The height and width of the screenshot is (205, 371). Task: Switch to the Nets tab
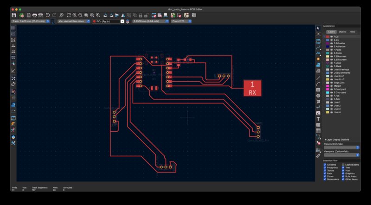click(352, 32)
